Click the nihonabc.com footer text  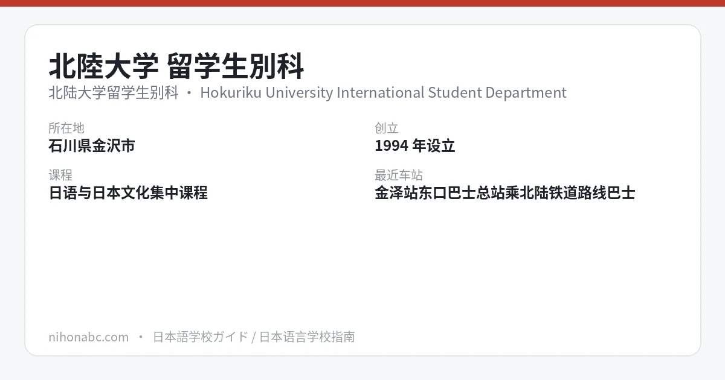(x=89, y=337)
